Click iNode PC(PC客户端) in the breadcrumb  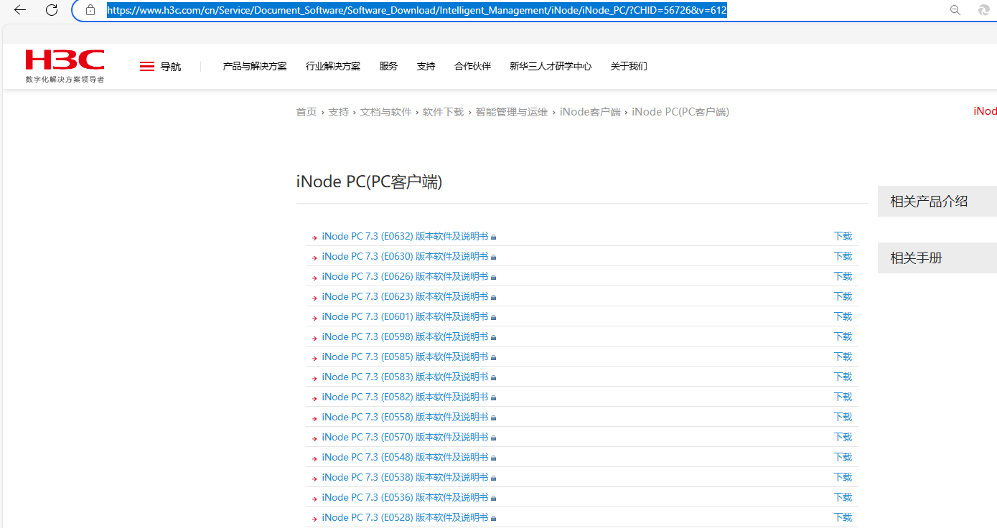[680, 112]
